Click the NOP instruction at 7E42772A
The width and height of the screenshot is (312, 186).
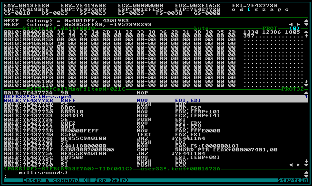[76, 93]
